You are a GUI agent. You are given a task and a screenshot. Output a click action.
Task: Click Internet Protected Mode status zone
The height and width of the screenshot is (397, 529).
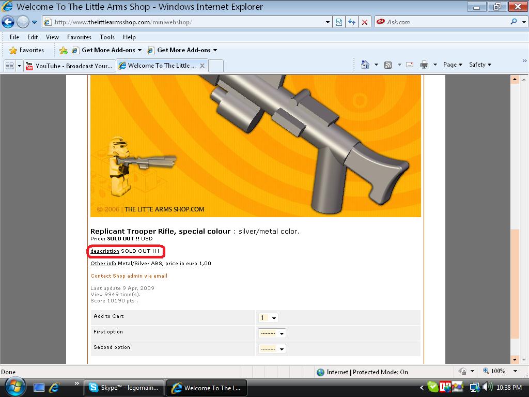point(362,372)
